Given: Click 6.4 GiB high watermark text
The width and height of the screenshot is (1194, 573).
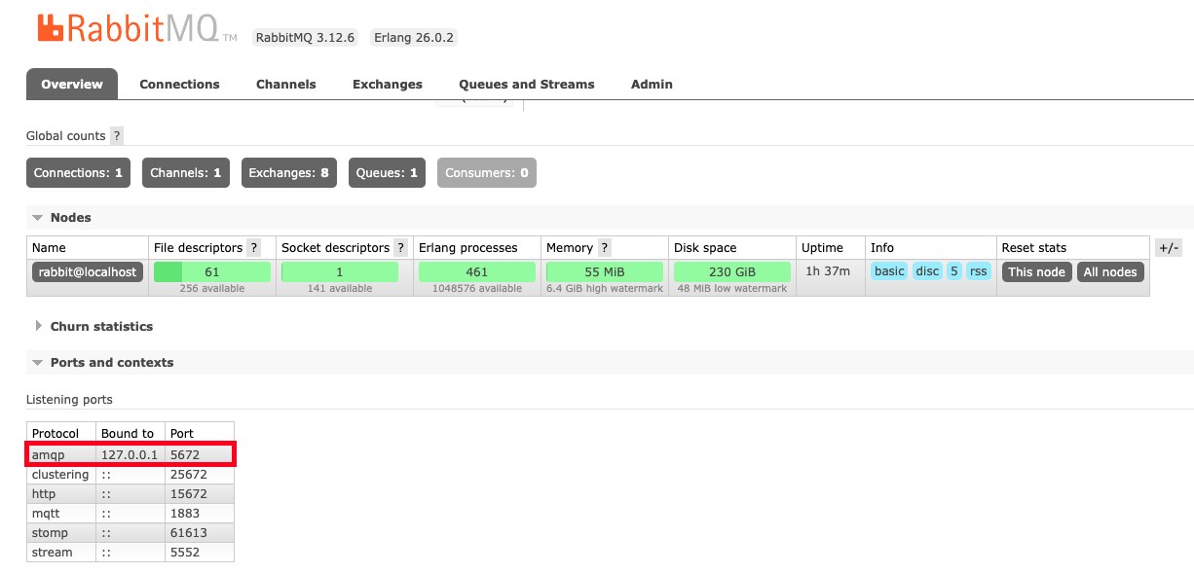Looking at the screenshot, I should point(605,289).
